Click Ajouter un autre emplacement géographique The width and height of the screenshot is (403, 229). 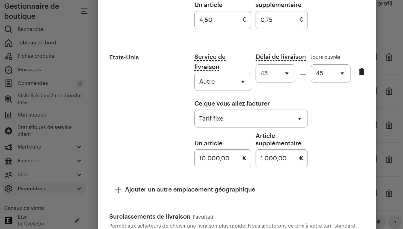tap(190, 190)
